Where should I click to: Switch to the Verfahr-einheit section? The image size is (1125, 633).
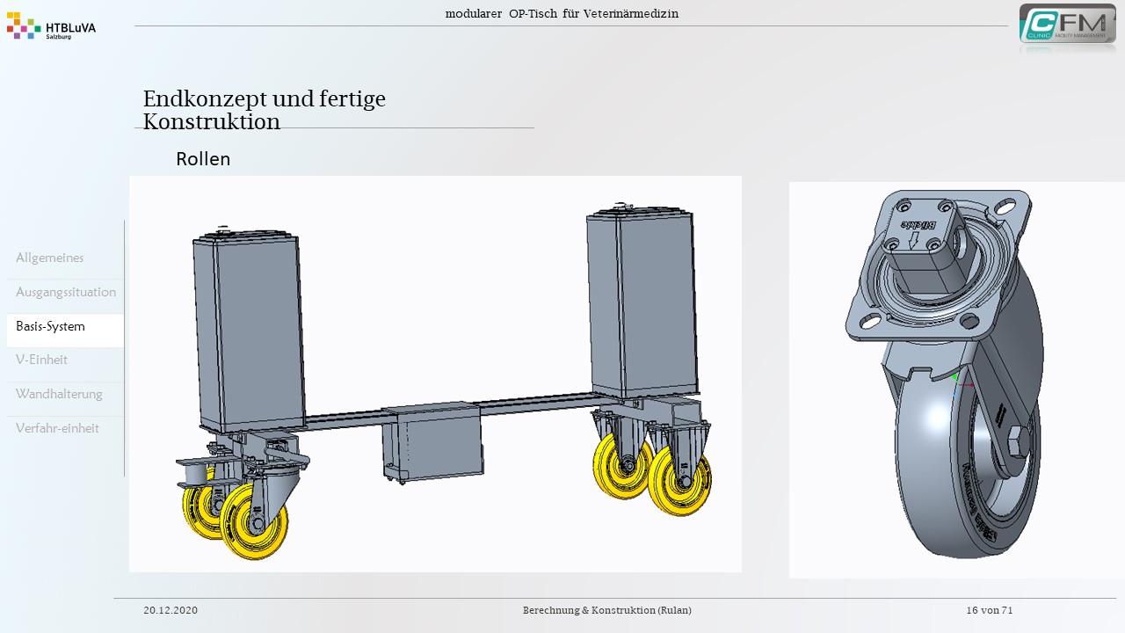57,428
